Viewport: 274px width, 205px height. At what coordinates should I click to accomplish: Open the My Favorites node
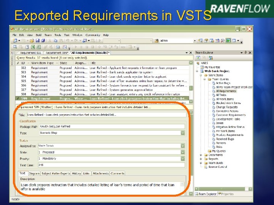pyautogui.click(x=210, y=67)
